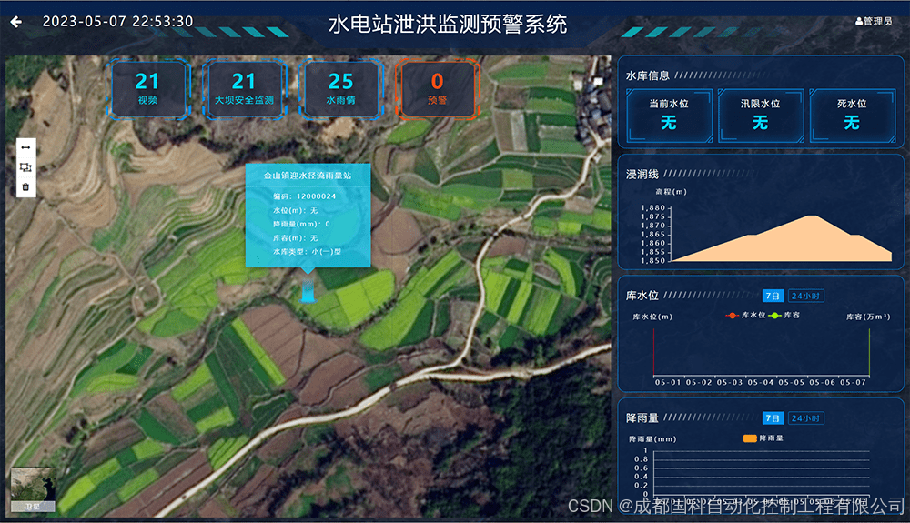Clear measurements with the trash icon

[x=25, y=186]
